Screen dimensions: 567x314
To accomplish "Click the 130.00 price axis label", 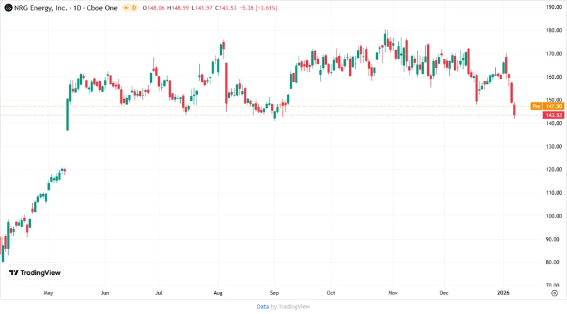I will pos(554,146).
